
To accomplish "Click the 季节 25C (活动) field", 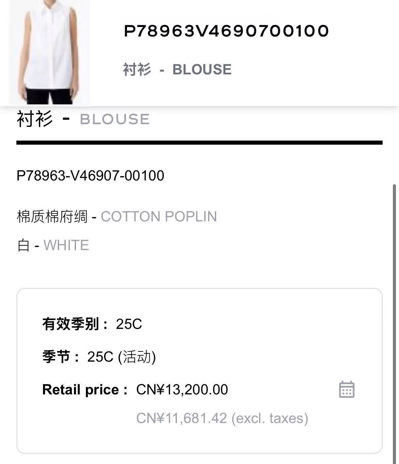I will (x=99, y=357).
